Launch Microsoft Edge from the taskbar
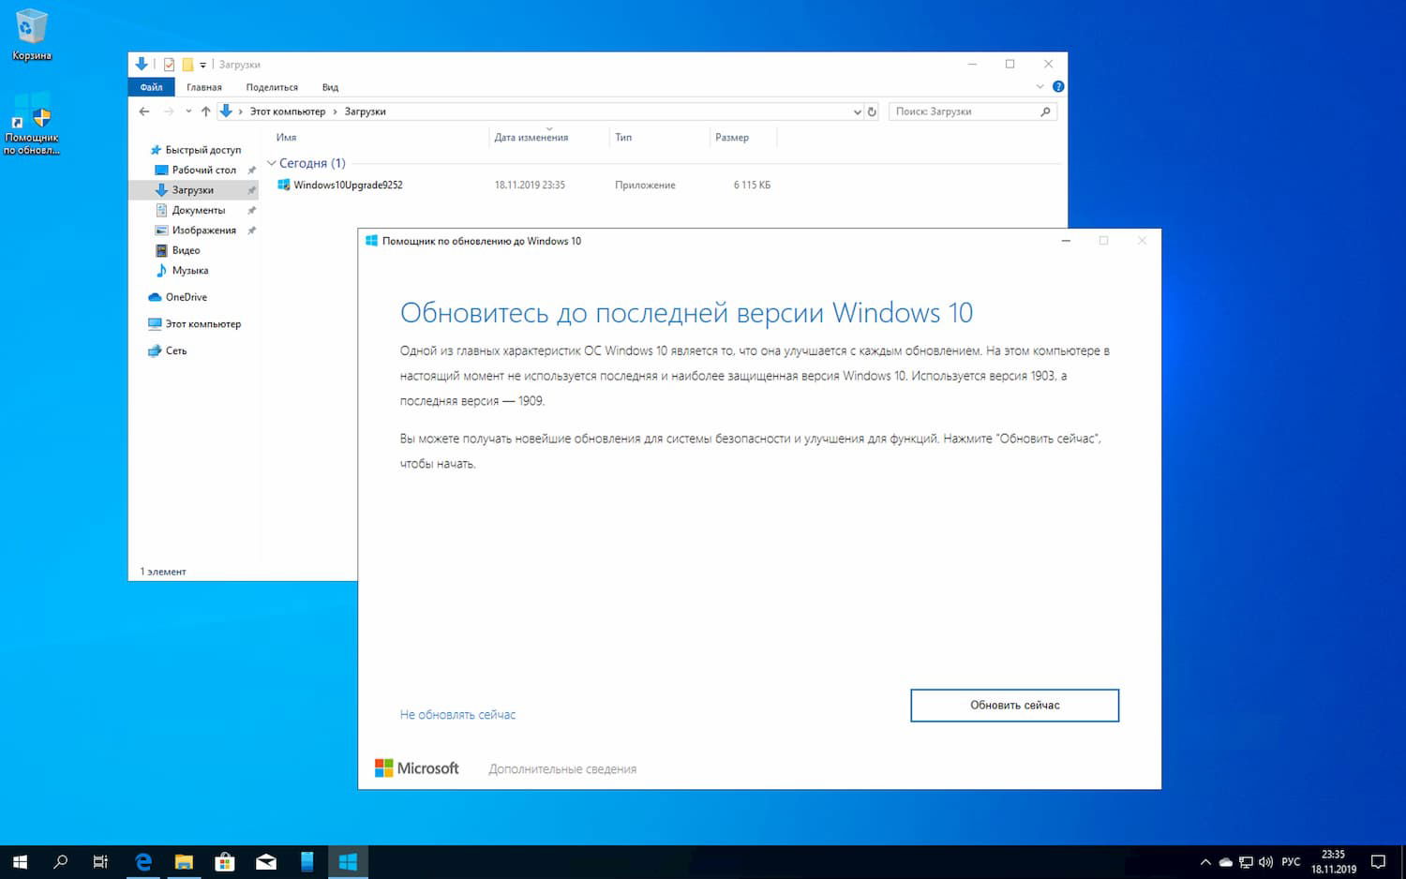Screen dimensions: 1406x879 click(142, 861)
